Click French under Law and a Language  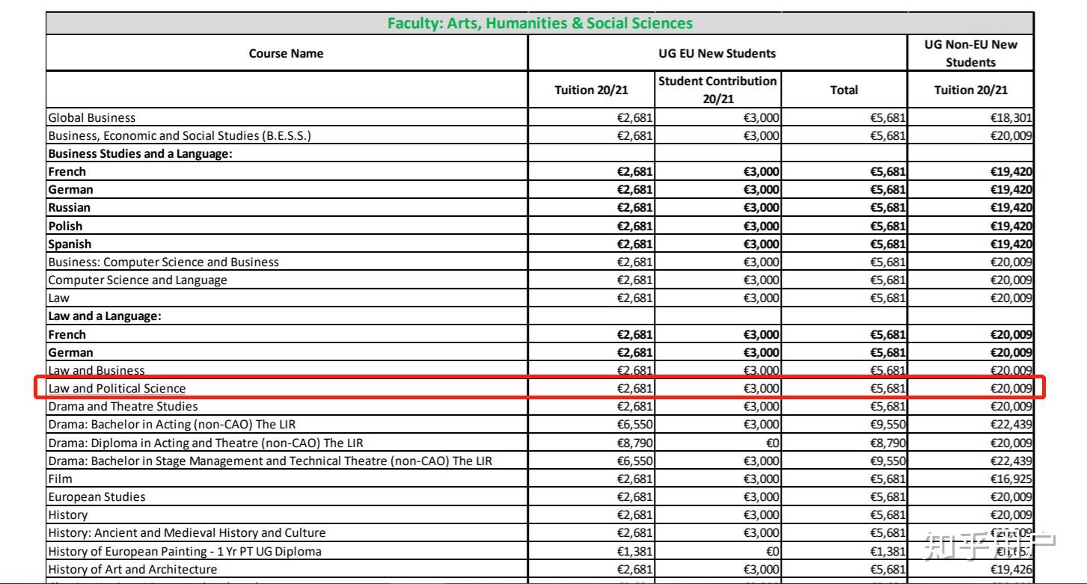pyautogui.click(x=67, y=334)
